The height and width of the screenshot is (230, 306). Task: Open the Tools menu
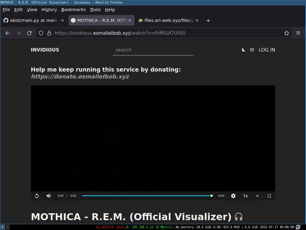coord(95,10)
